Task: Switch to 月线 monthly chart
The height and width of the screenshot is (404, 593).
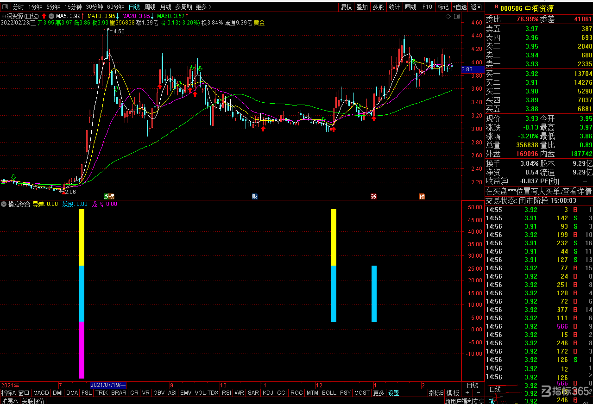Action: tap(165, 7)
